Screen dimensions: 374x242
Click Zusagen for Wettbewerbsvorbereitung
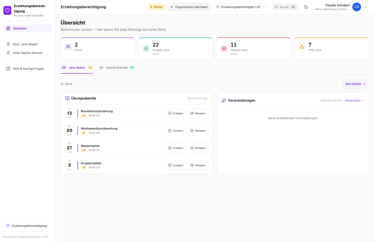coord(176,131)
